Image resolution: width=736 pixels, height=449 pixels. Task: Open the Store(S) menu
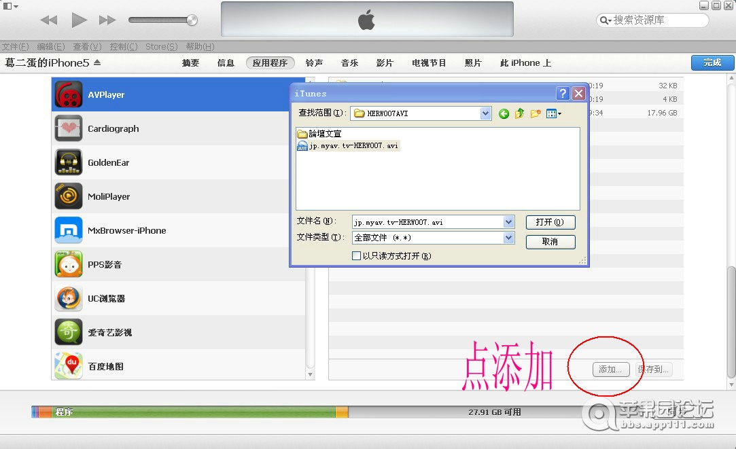[x=161, y=46]
